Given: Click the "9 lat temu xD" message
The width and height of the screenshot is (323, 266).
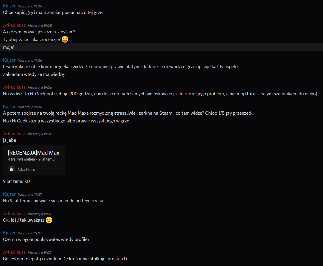Looking at the screenshot, I should coord(16,181).
